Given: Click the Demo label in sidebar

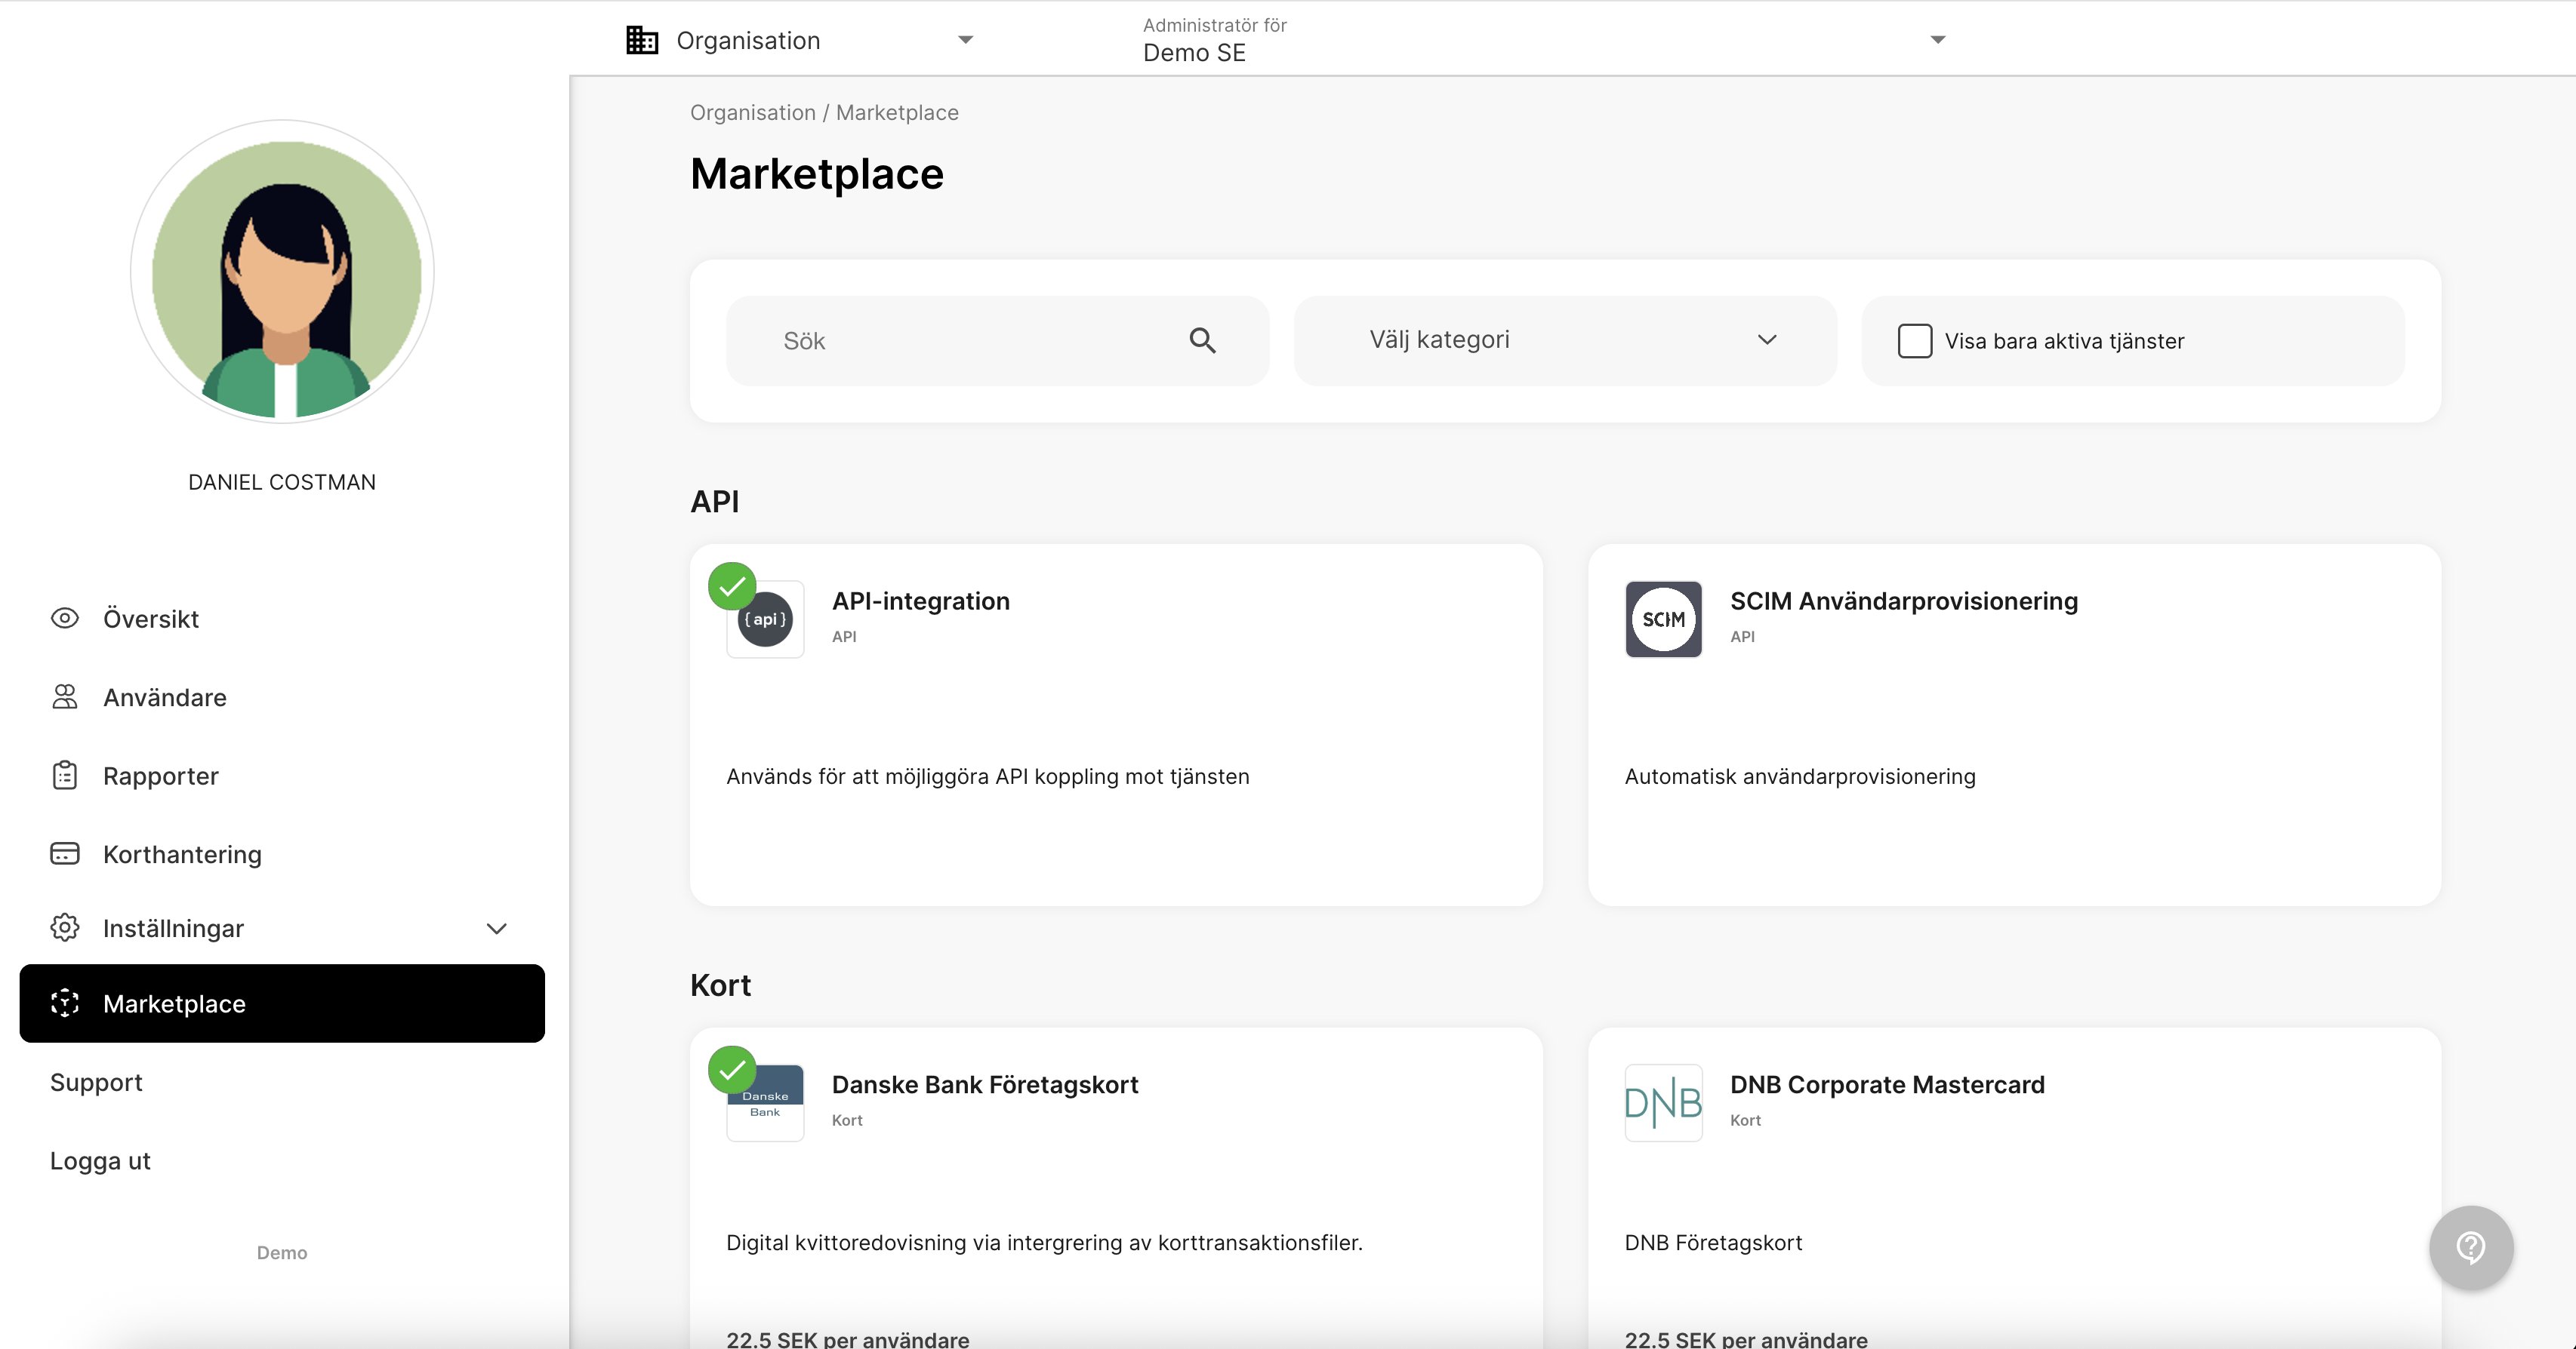Looking at the screenshot, I should [x=282, y=1252].
